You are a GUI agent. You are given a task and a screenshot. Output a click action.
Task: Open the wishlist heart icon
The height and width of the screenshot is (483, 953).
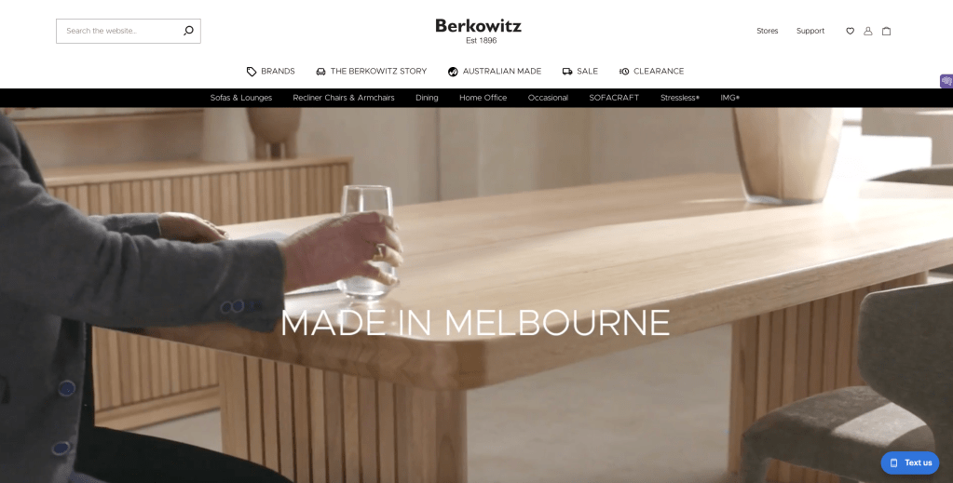click(x=851, y=31)
